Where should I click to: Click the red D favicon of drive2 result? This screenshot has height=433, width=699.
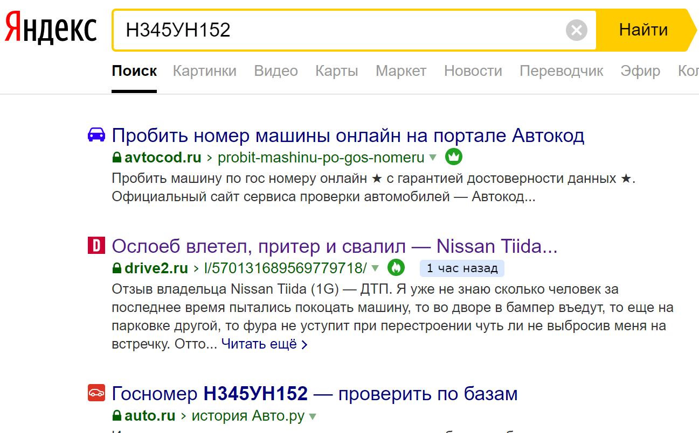(x=96, y=246)
